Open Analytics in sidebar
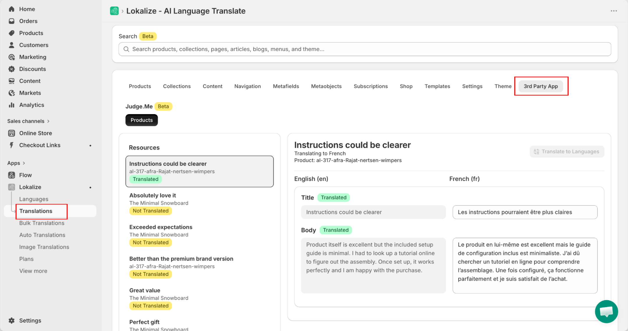The height and width of the screenshot is (331, 628). tap(32, 105)
